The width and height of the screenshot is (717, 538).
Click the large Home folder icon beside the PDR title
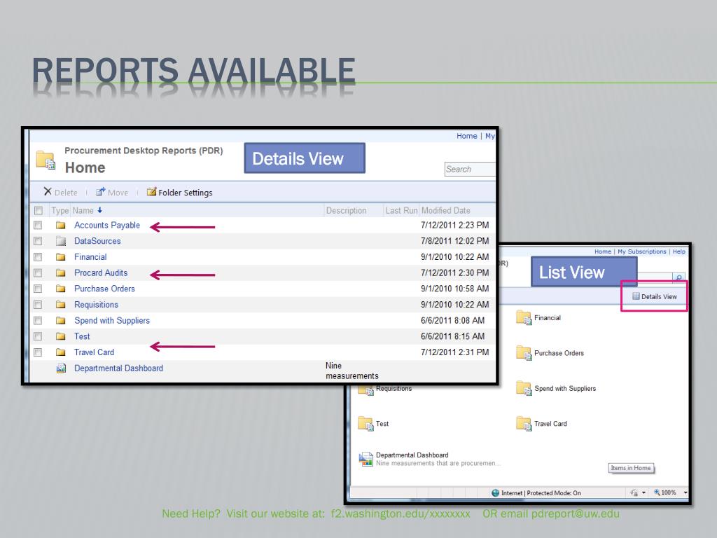click(x=46, y=160)
